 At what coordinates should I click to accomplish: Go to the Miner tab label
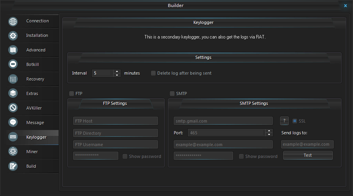point(32,152)
